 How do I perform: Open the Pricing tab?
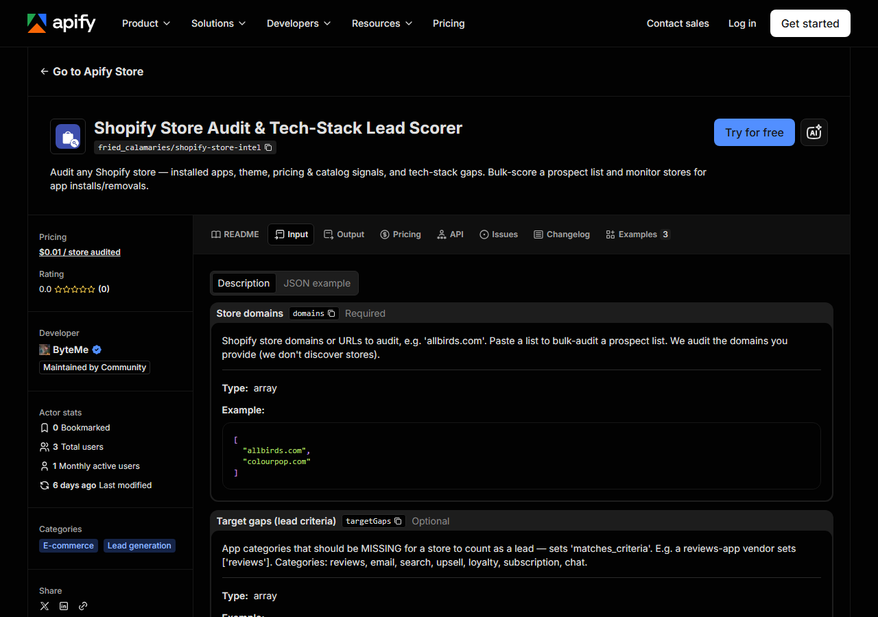pos(401,234)
